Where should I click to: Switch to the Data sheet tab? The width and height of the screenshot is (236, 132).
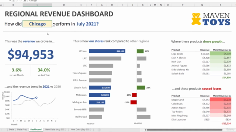tap(11, 129)
